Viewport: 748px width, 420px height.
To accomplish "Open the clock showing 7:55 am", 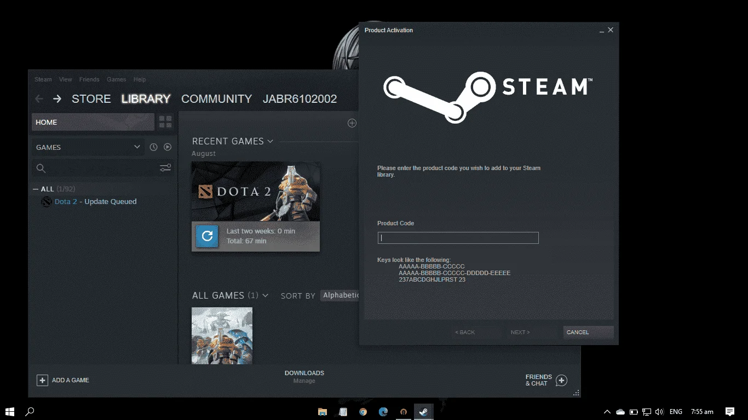I will (x=702, y=412).
